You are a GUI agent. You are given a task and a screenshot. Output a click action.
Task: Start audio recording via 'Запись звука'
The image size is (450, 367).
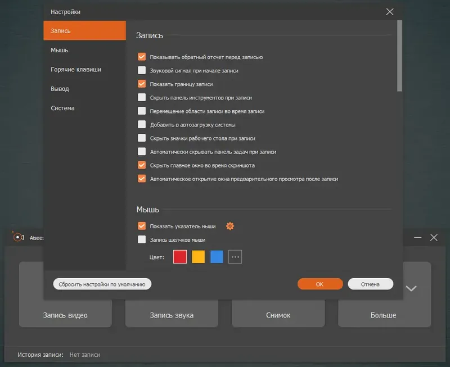tap(172, 315)
